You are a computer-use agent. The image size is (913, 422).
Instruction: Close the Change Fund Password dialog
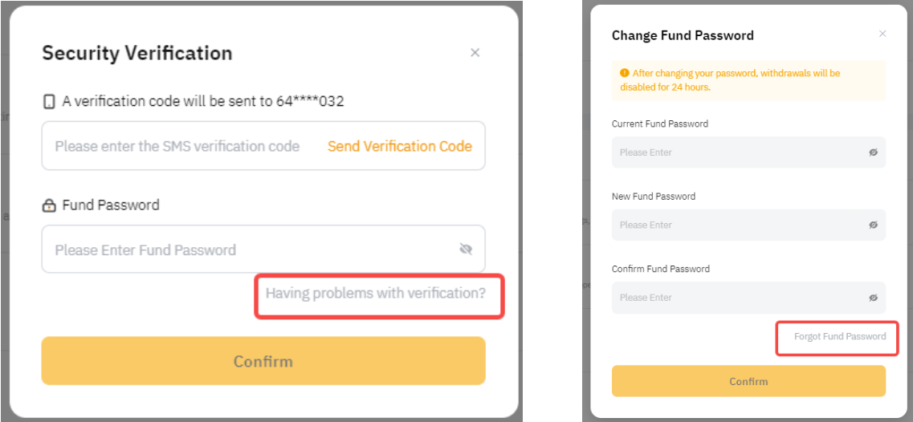pyautogui.click(x=882, y=34)
